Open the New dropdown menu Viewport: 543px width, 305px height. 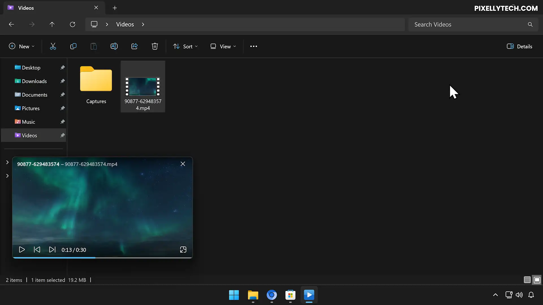pos(22,46)
